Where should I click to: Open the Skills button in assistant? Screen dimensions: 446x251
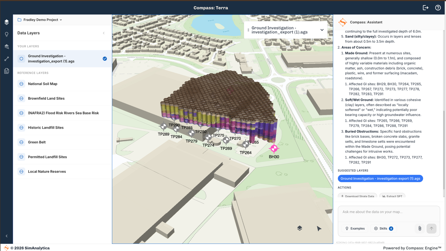tap(384, 228)
